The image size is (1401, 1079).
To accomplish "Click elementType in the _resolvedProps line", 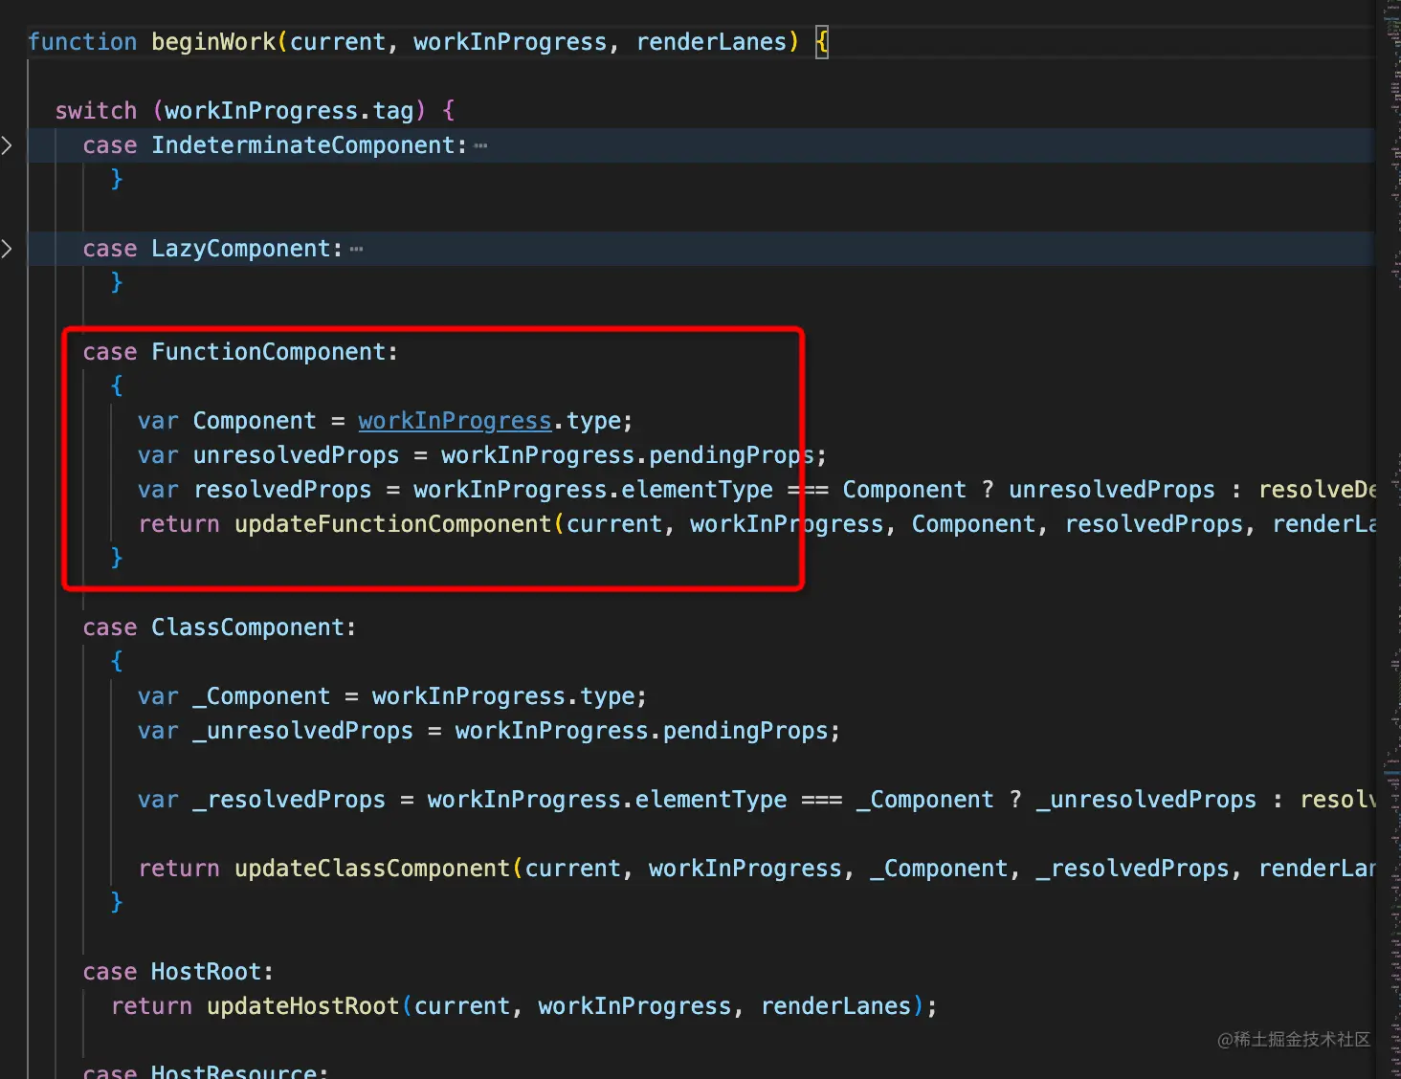I will pyautogui.click(x=710, y=800).
